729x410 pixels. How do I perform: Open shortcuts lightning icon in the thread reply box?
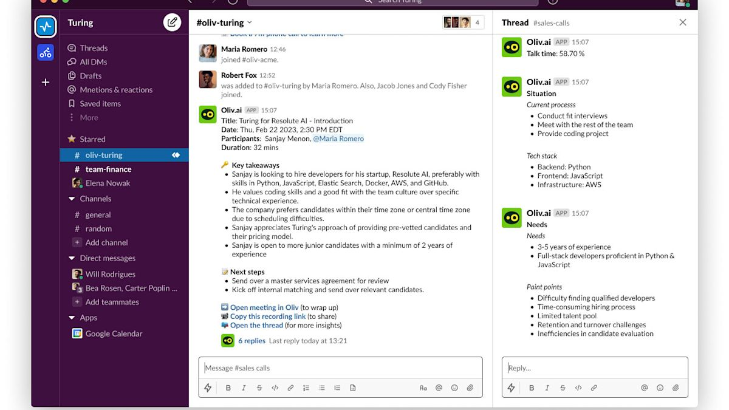(x=512, y=388)
